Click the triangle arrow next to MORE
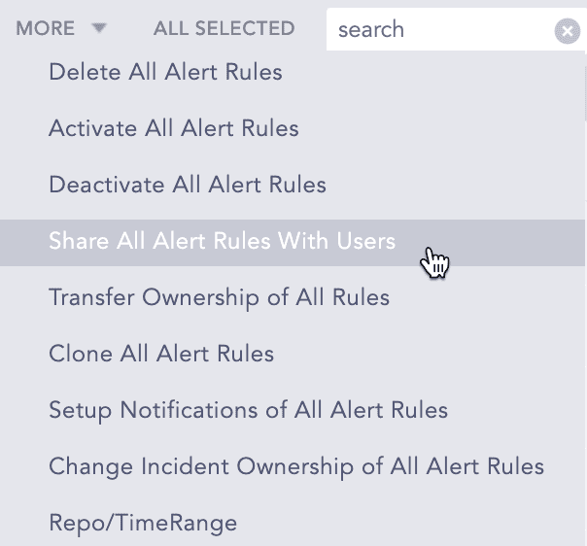Viewport: 587px width, 546px height. [98, 29]
